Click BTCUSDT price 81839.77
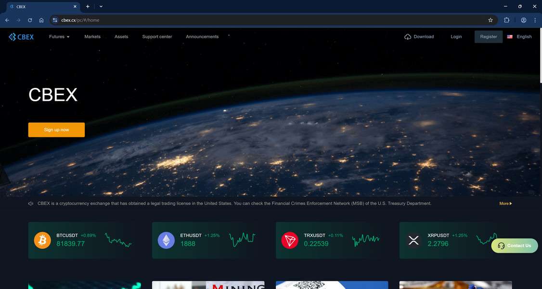Viewport: 542px width, 289px height. pos(70,243)
